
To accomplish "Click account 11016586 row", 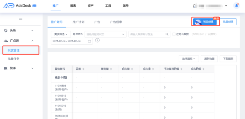I will pos(61,88).
